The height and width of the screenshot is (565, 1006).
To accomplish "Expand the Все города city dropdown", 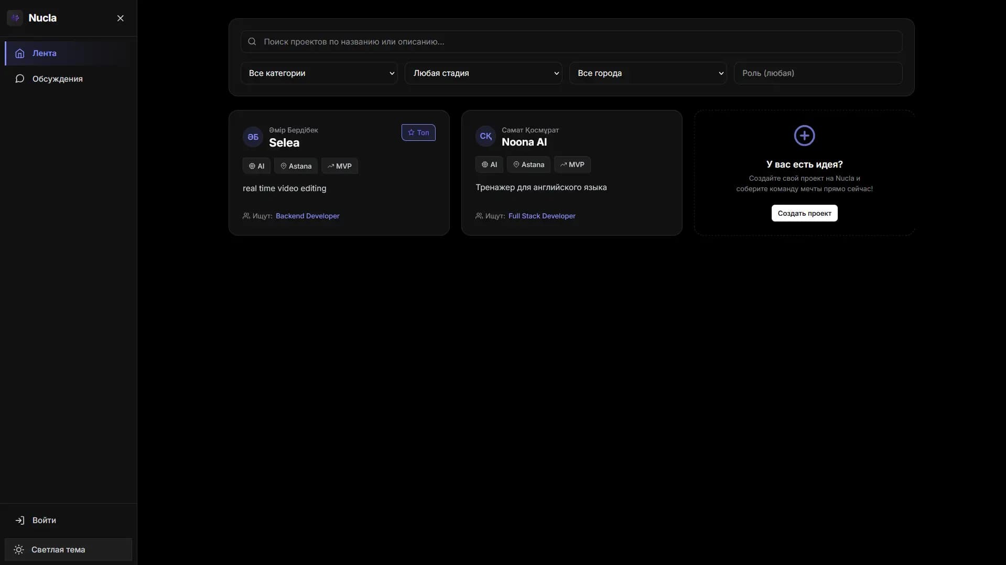I will click(648, 73).
